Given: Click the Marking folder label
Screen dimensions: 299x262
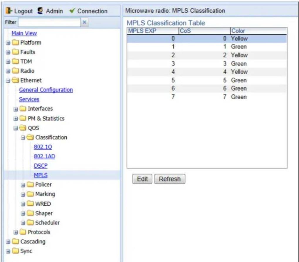Looking at the screenshot, I should pyautogui.click(x=45, y=194).
